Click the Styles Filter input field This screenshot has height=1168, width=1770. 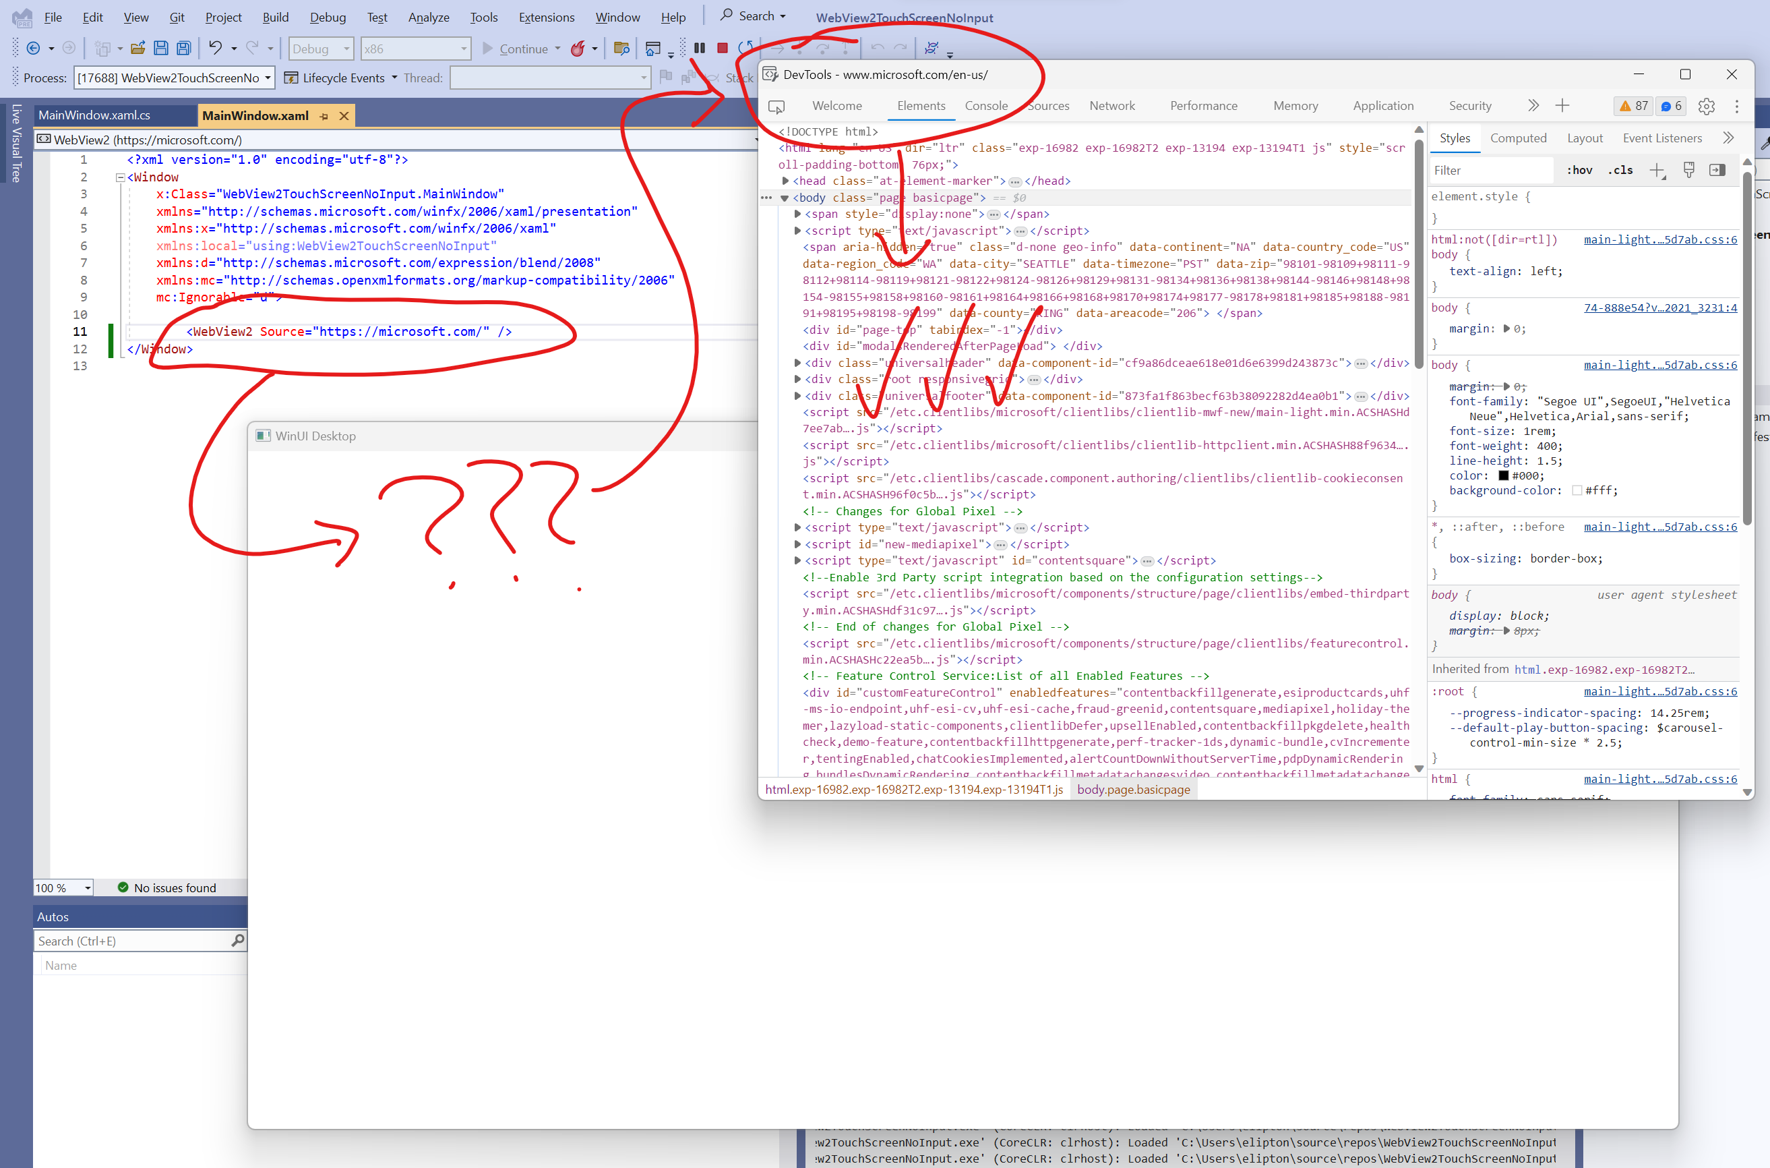(x=1491, y=171)
